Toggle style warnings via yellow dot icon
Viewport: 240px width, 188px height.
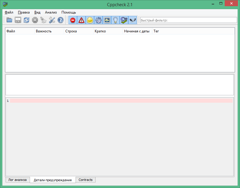tap(90, 20)
